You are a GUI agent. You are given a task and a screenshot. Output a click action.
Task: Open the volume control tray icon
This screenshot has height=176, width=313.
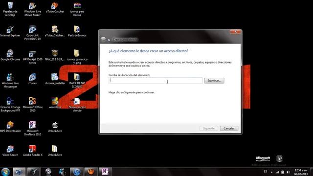288,172
